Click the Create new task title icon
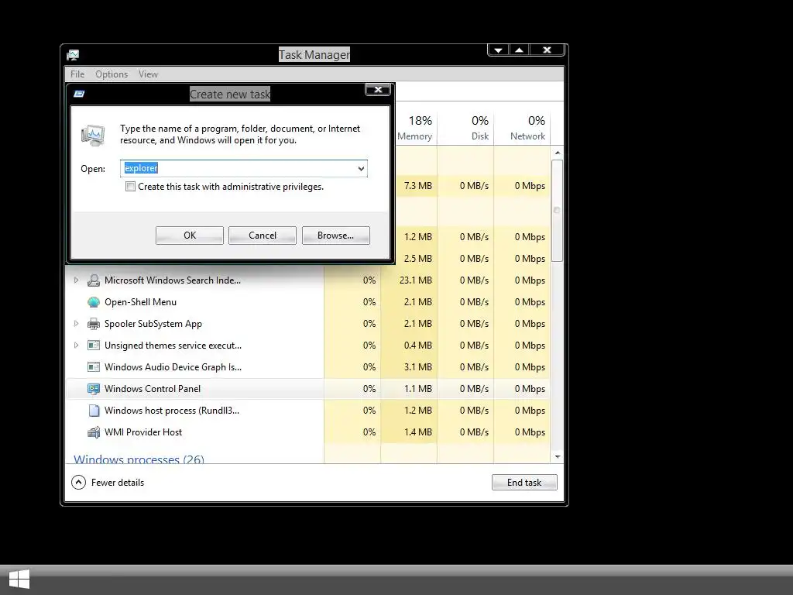This screenshot has height=595, width=793. tap(79, 94)
